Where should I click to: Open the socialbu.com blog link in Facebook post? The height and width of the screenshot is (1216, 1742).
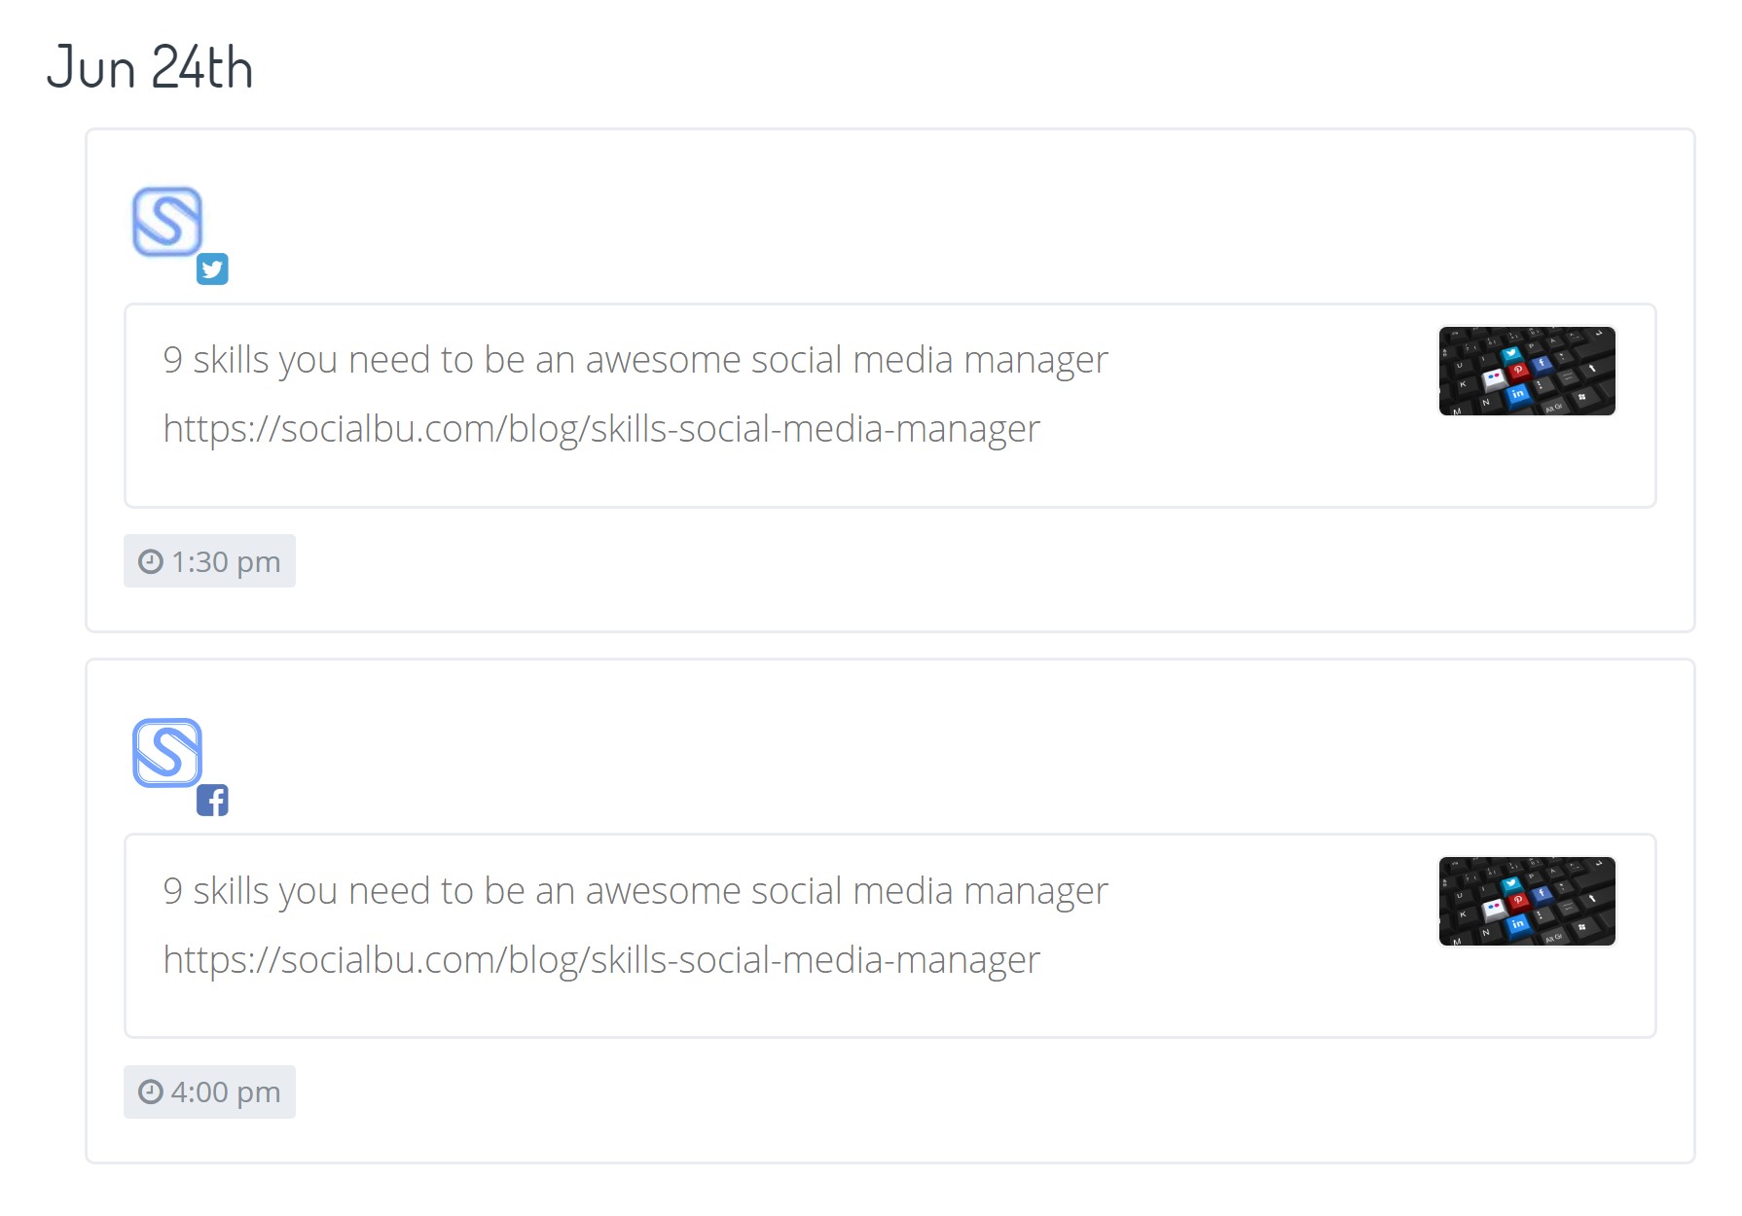[601, 960]
